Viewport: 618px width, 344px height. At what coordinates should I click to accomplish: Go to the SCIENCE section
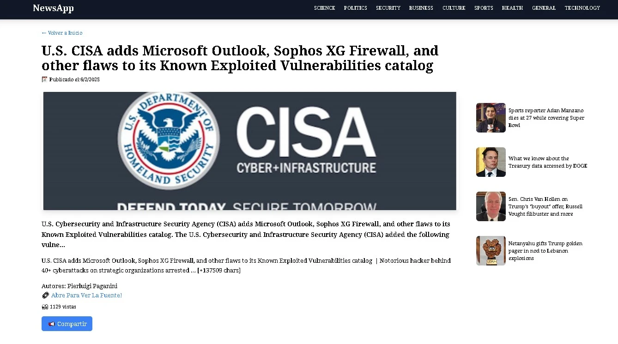pyautogui.click(x=324, y=8)
